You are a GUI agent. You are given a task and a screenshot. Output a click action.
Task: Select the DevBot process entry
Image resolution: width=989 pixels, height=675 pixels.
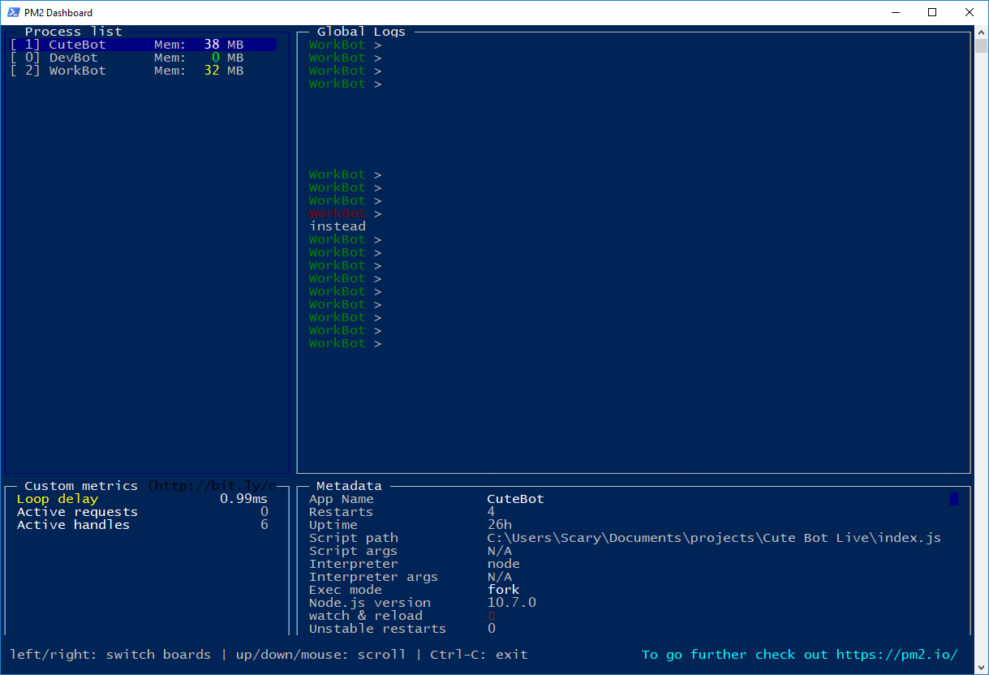pos(73,57)
